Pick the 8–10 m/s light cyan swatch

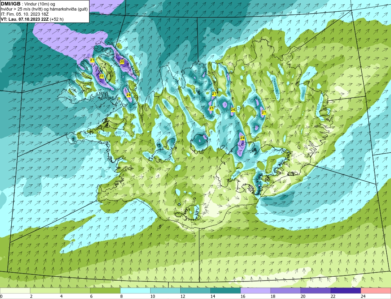coord(135,290)
